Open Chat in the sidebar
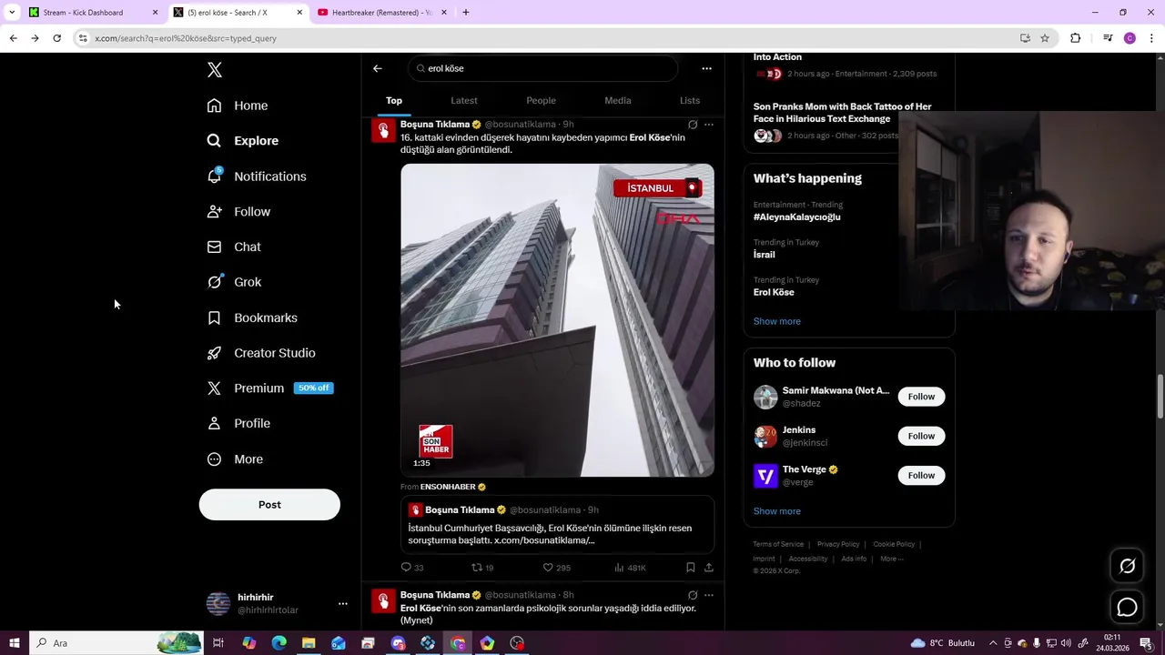Screen dimensions: 1165x655 click(x=234, y=247)
